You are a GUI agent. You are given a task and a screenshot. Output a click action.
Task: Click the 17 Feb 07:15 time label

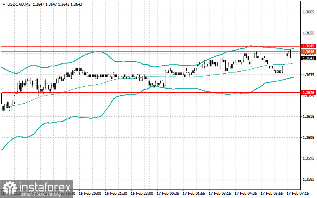coord(298,194)
